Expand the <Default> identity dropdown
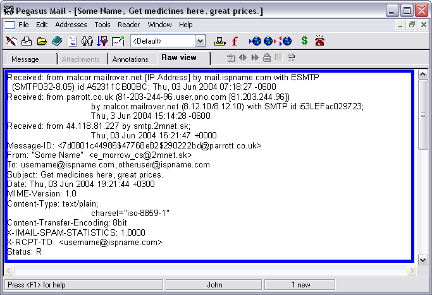 200,42
